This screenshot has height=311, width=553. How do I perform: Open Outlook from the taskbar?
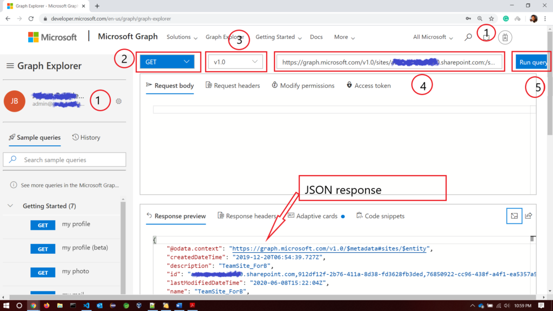pos(99,306)
